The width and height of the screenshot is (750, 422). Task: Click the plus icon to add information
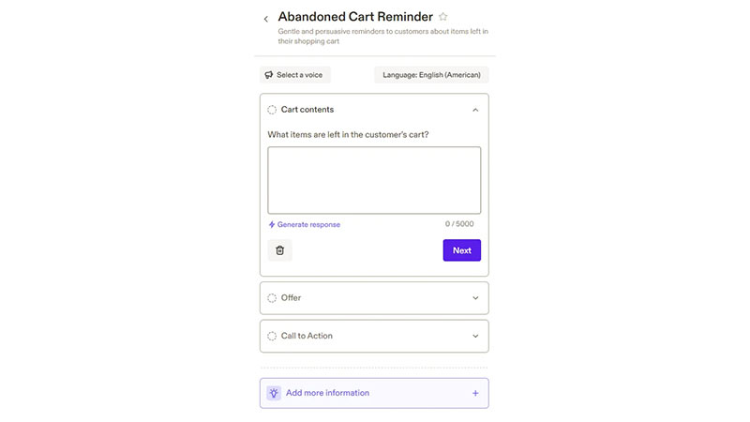[x=475, y=393]
